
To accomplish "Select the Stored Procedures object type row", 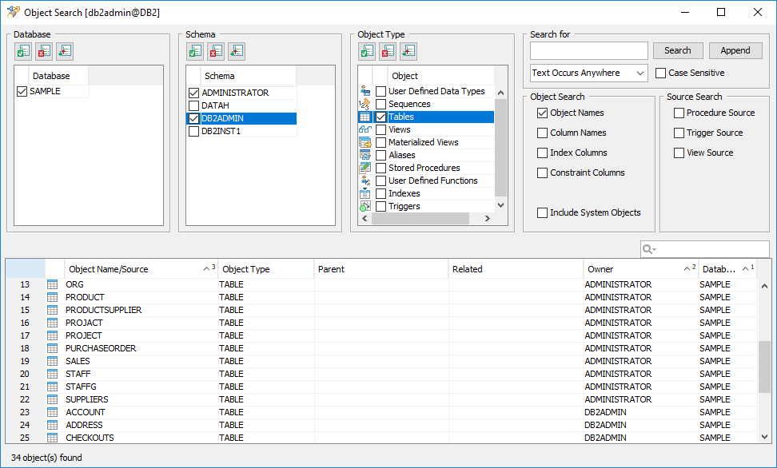I will [424, 168].
